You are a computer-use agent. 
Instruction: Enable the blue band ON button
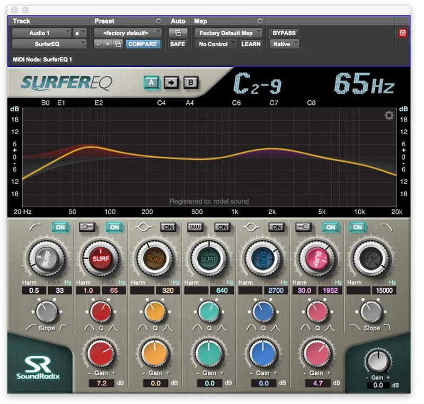(x=276, y=227)
